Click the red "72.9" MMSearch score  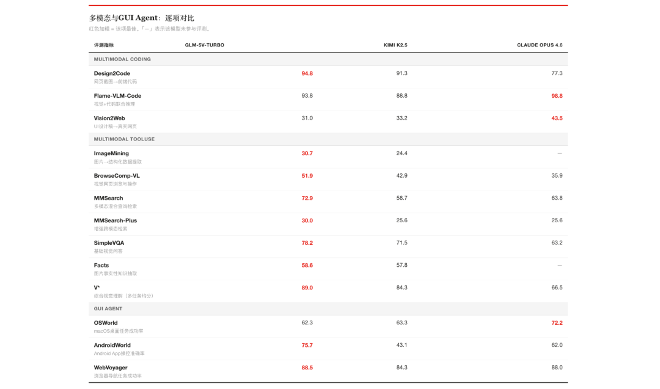point(307,198)
